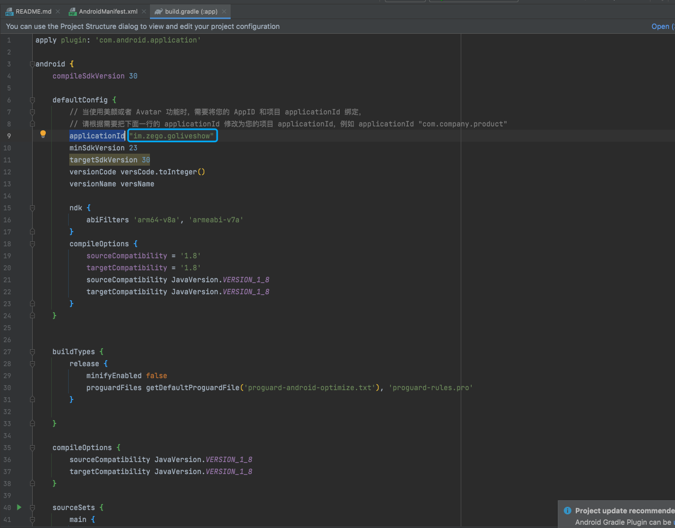Click the yellow lightbulb quick-fix icon
The image size is (675, 528).
43,134
